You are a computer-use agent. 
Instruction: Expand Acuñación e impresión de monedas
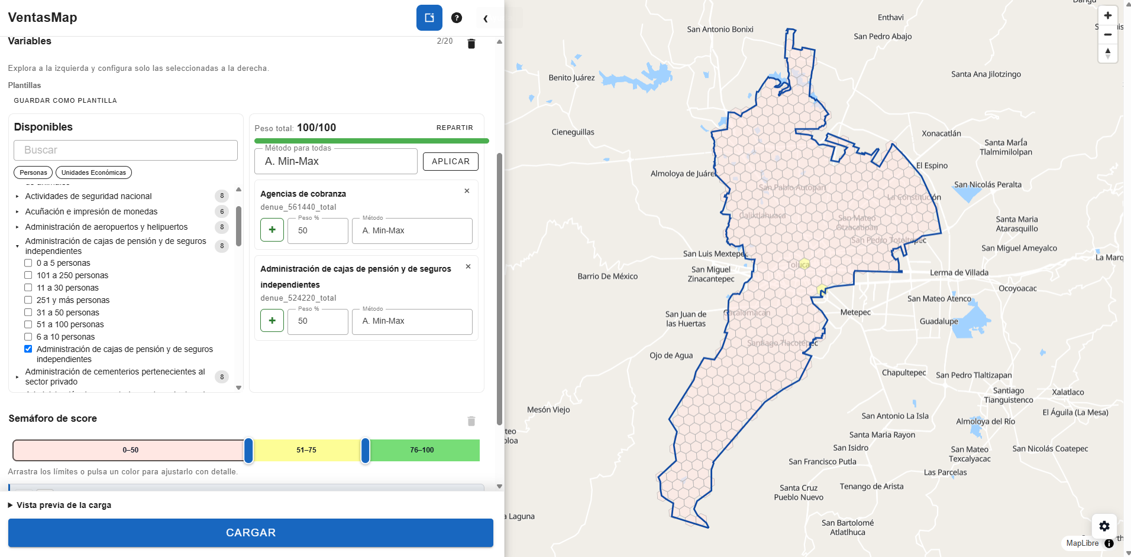(x=17, y=211)
